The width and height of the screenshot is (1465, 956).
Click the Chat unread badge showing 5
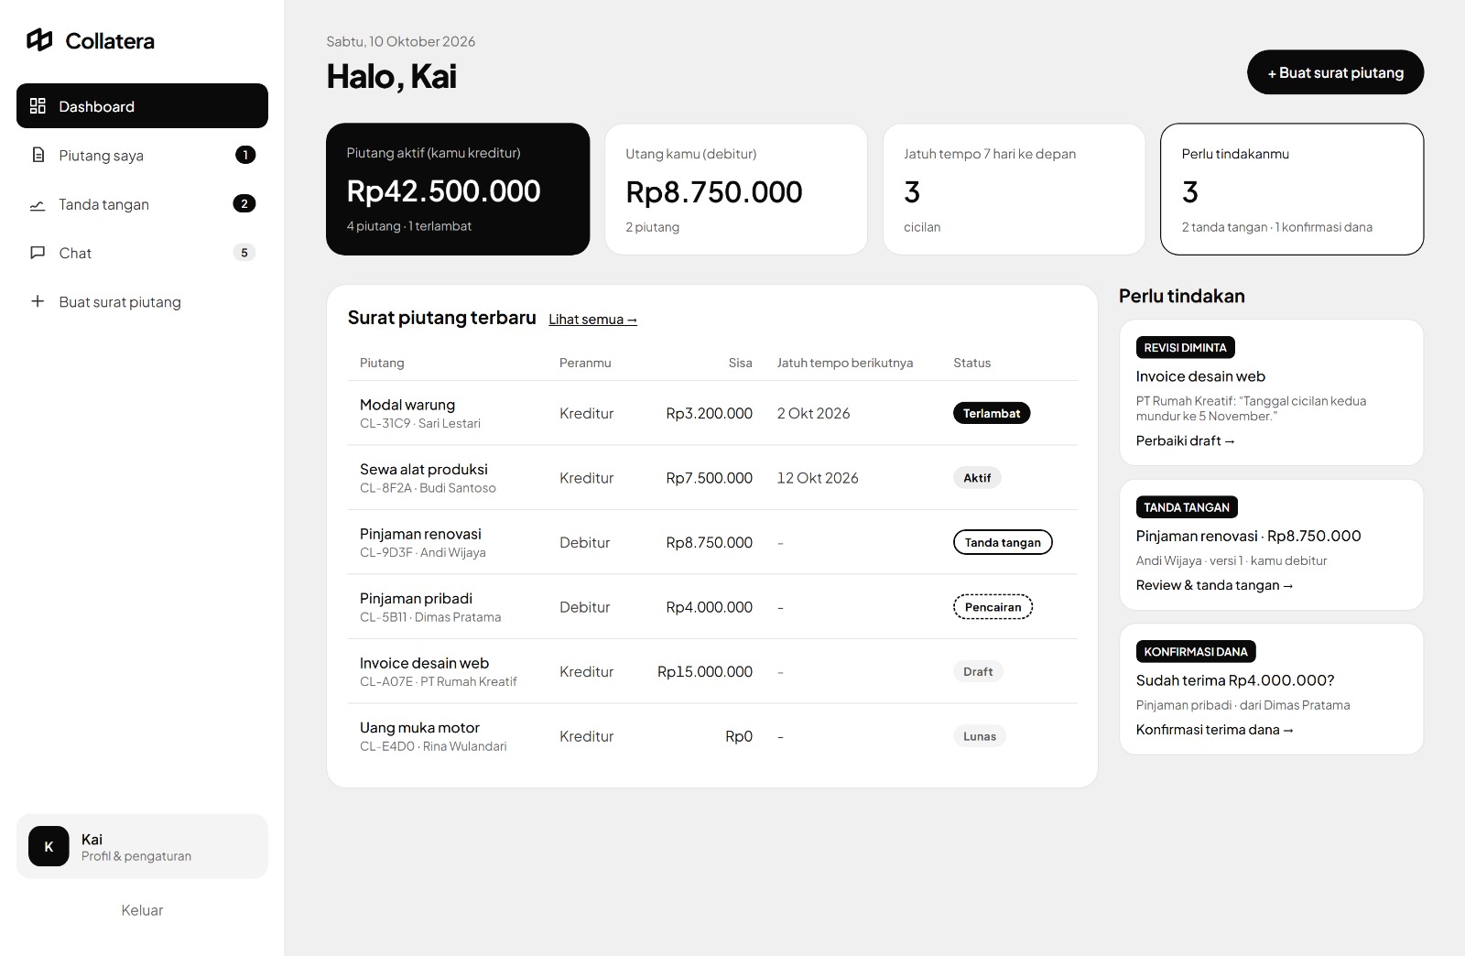tap(244, 253)
